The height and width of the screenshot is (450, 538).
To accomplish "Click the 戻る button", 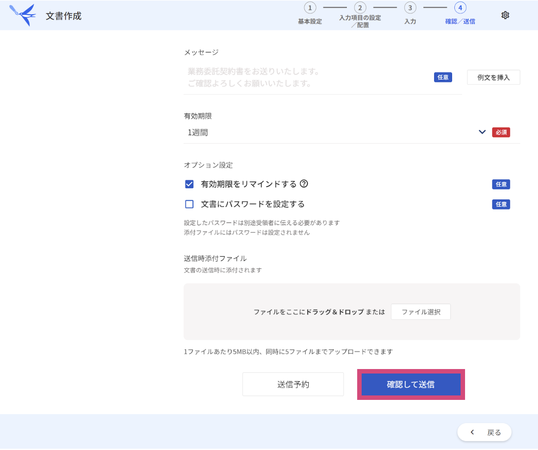I will click(x=484, y=432).
